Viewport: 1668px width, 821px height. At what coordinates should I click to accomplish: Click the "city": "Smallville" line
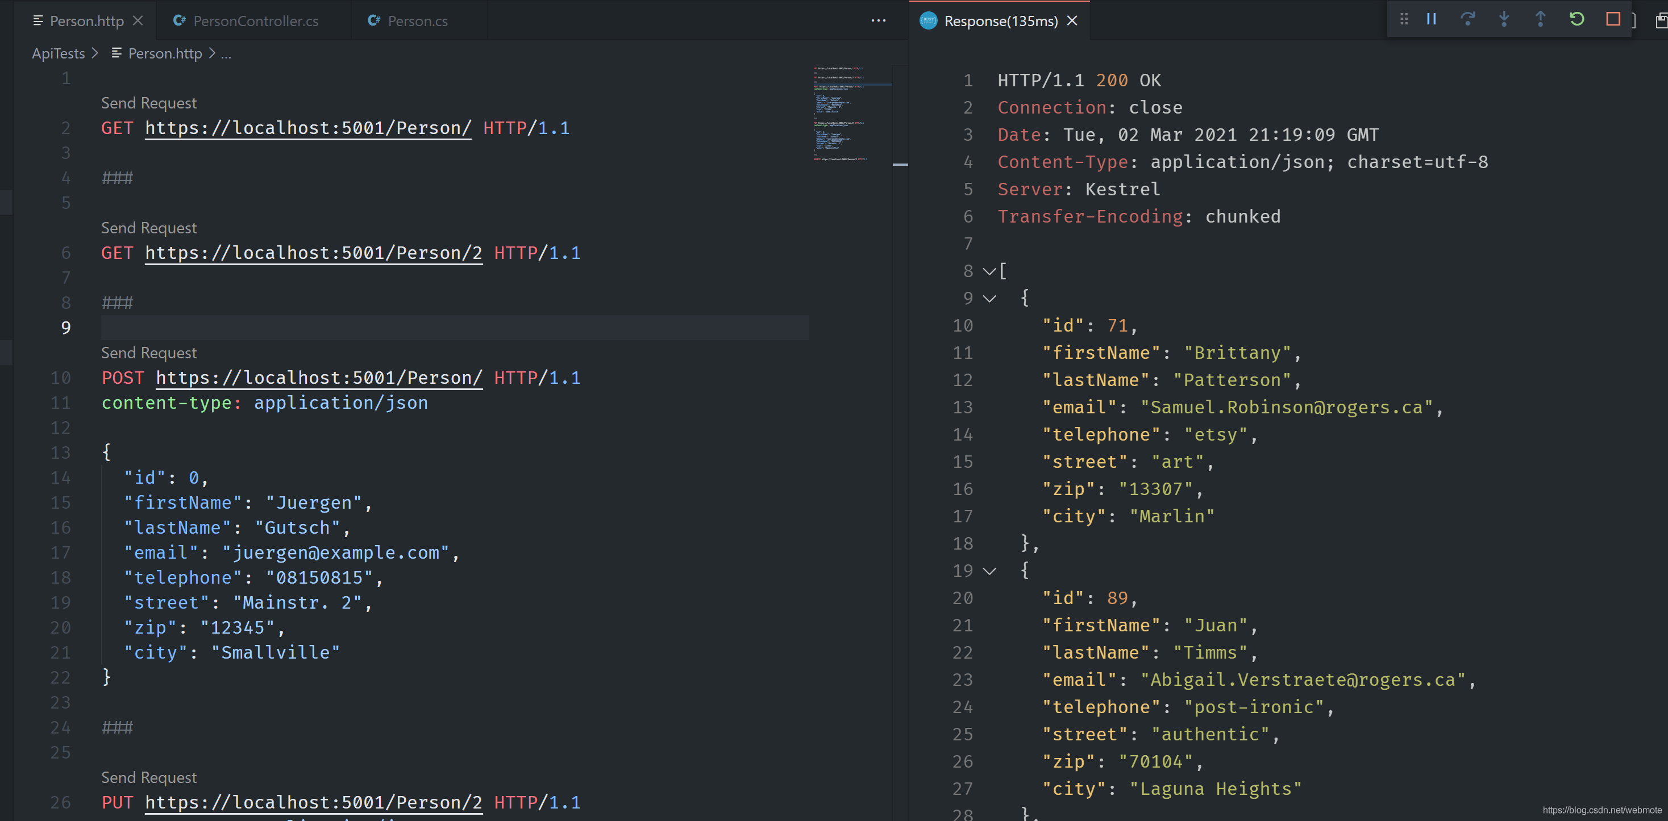232,652
